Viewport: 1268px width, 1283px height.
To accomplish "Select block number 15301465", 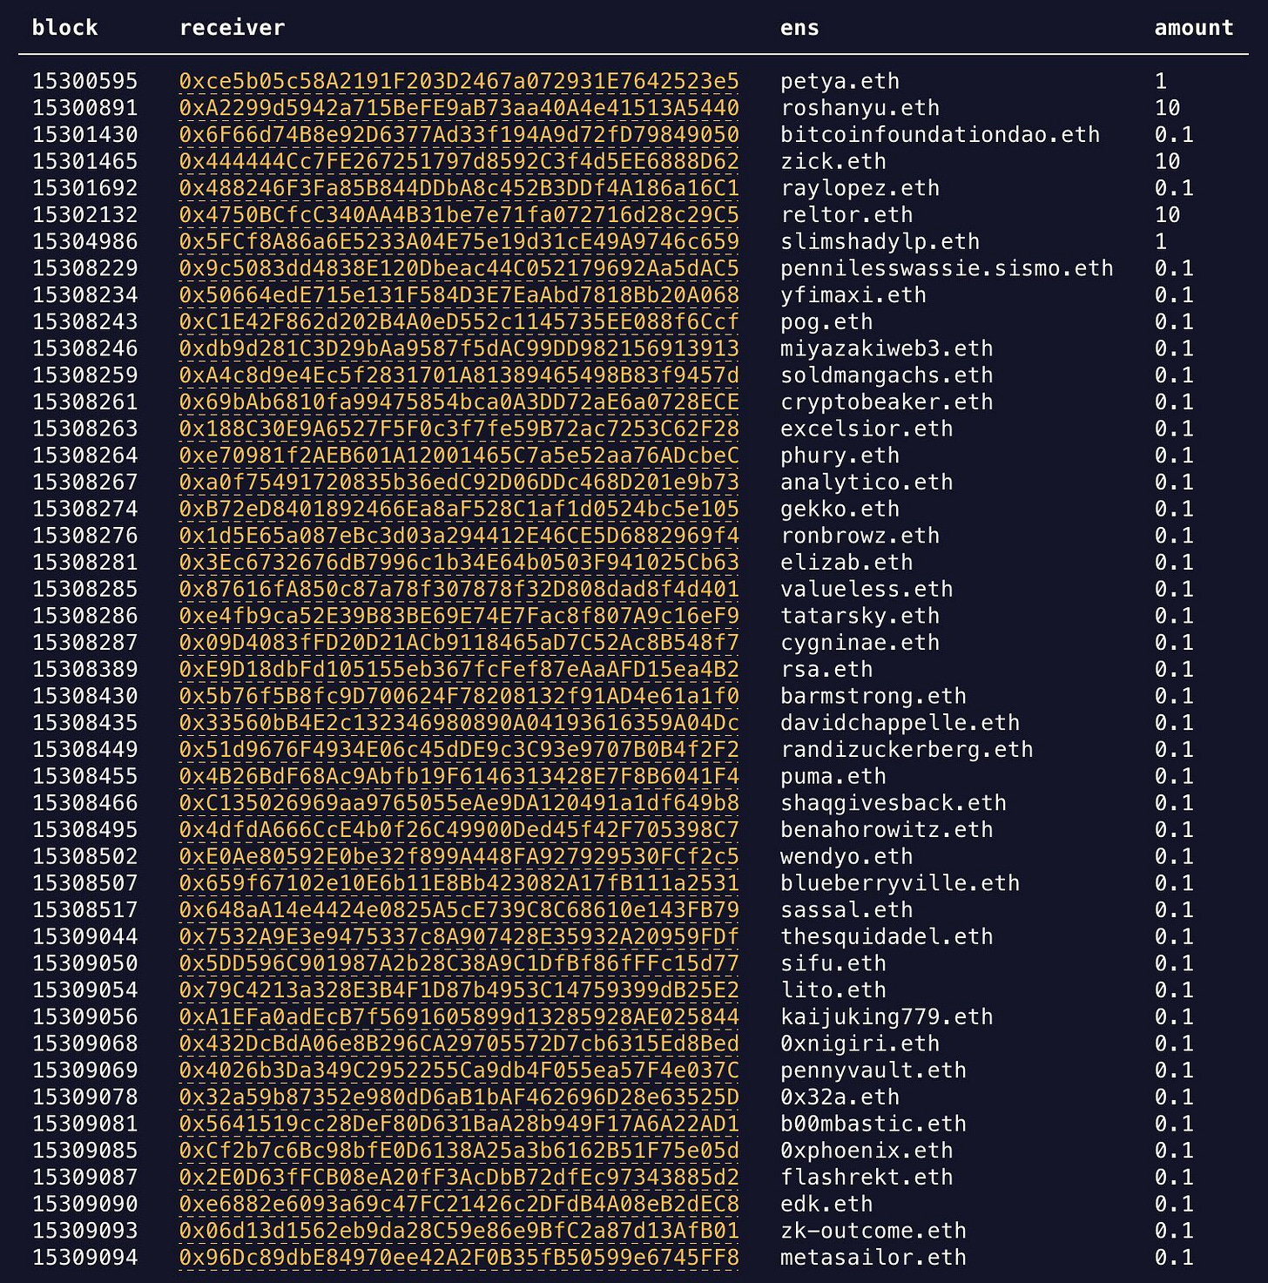I will [x=85, y=161].
